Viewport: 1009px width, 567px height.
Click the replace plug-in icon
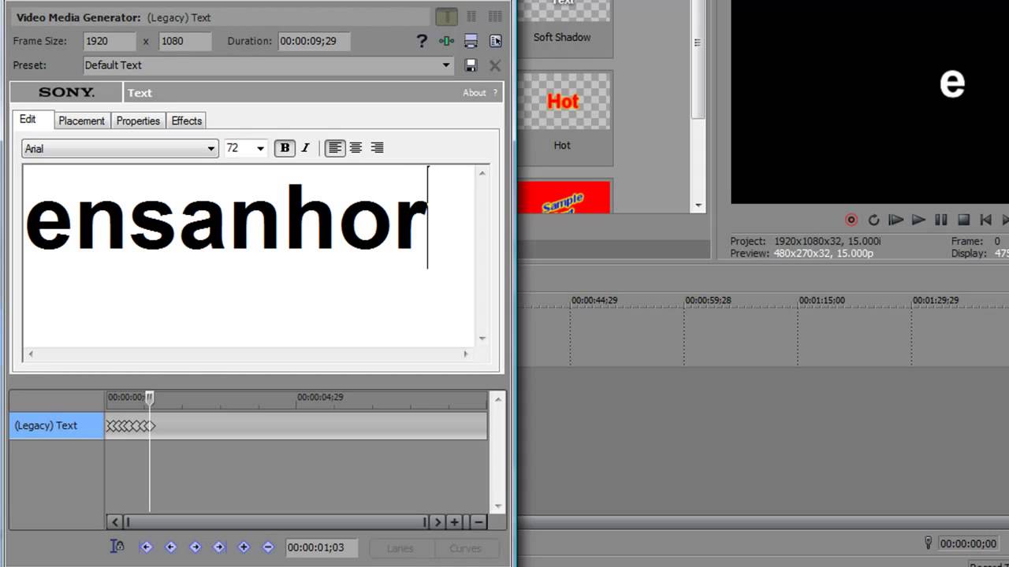click(471, 41)
